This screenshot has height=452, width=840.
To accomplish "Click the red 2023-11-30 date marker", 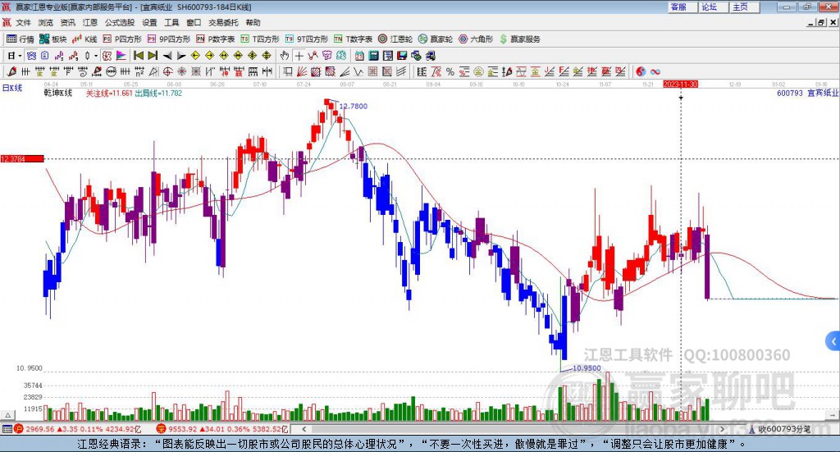I will pyautogui.click(x=680, y=84).
